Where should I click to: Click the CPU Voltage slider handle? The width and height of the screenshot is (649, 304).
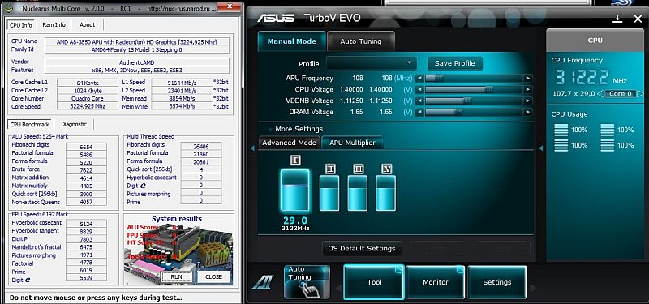tap(489, 89)
